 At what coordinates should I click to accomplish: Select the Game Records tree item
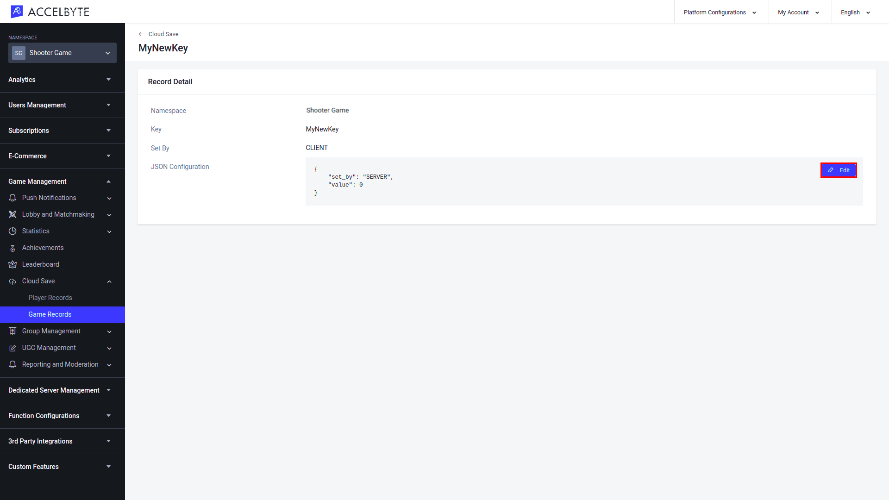50,314
